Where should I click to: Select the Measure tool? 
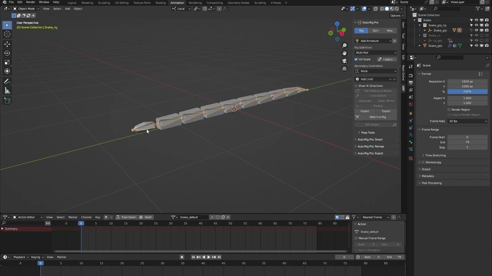click(x=7, y=90)
